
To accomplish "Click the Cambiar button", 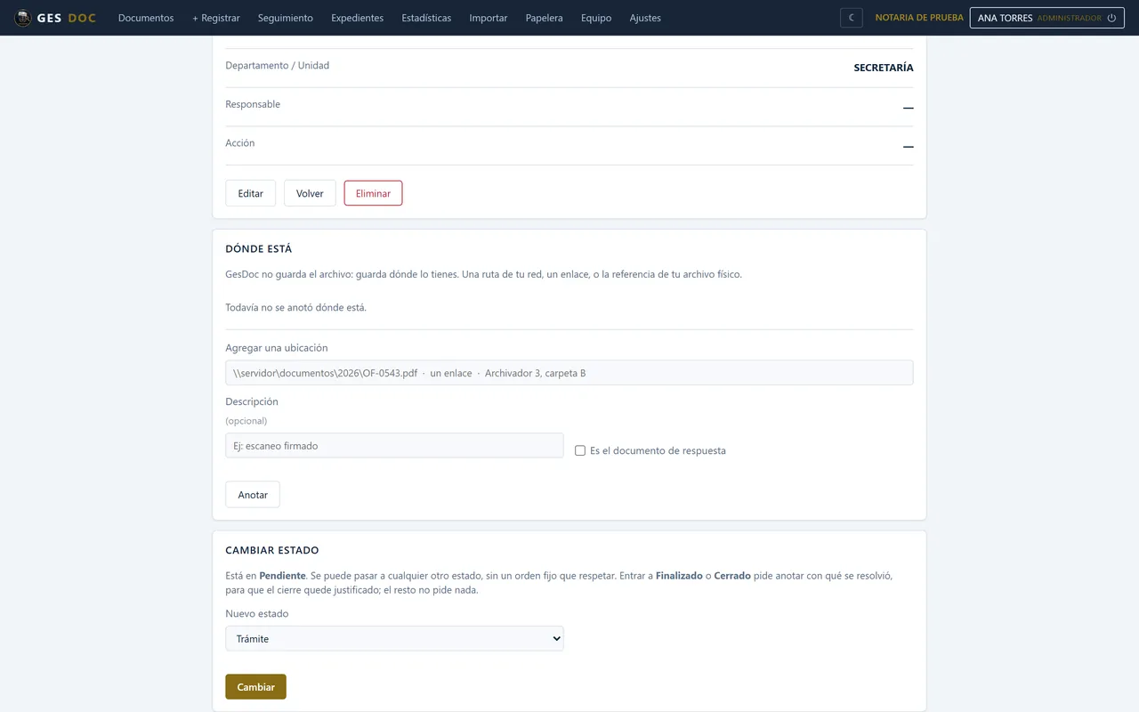I will click(255, 687).
